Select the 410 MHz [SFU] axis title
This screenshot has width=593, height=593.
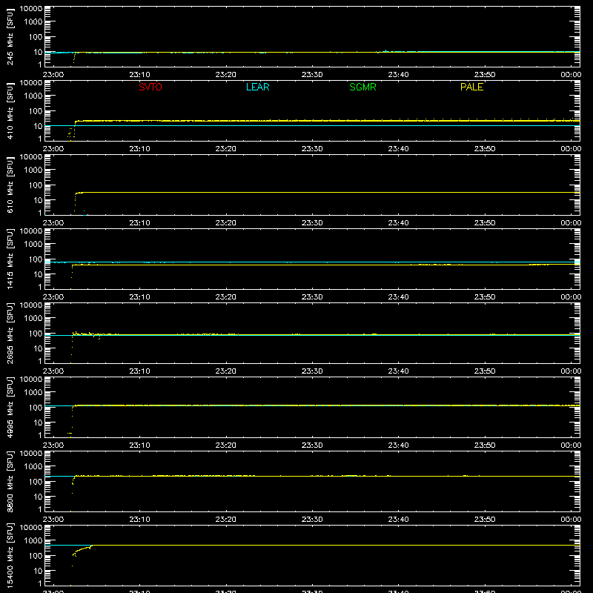click(10, 110)
